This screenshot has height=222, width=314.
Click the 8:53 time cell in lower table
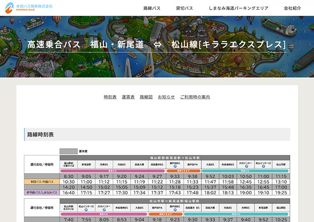122,220
